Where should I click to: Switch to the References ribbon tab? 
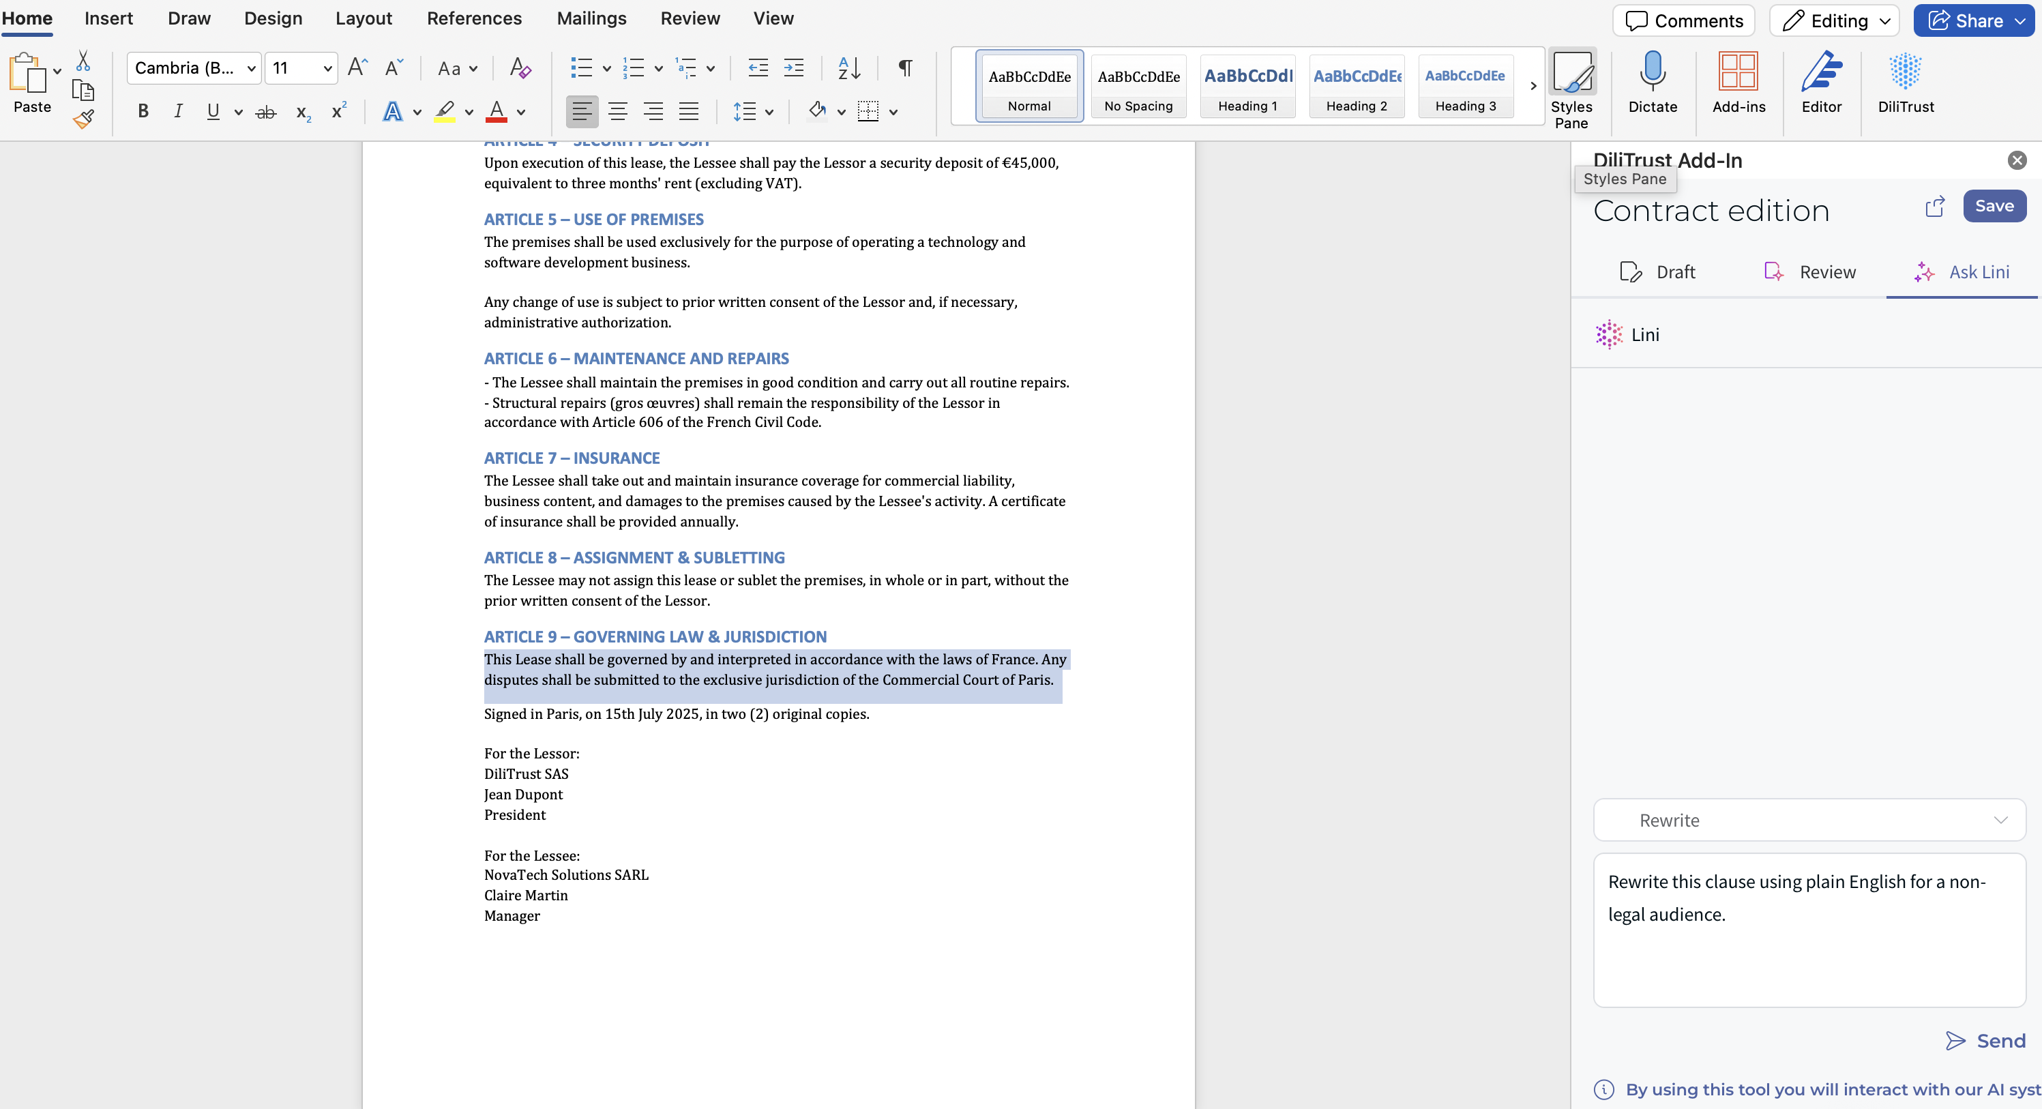(474, 18)
